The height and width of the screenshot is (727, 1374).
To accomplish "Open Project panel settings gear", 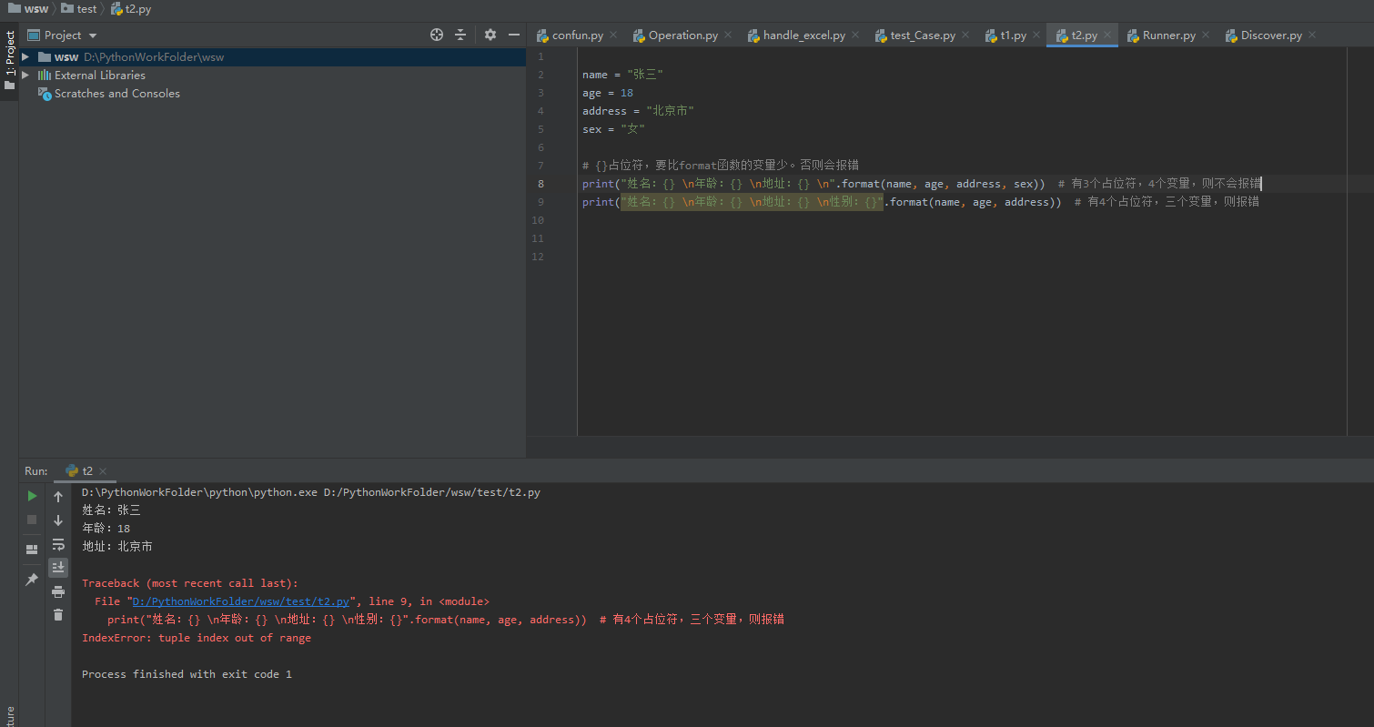I will 490,35.
